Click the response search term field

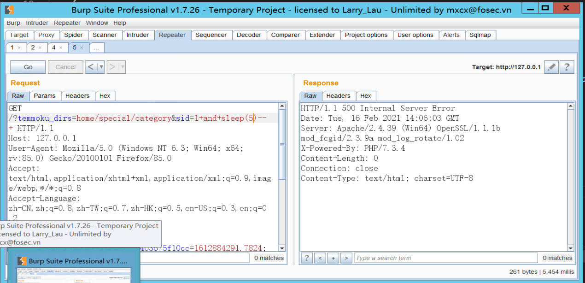[x=445, y=258]
